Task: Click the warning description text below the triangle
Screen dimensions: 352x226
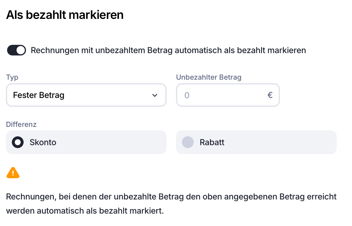Action: pos(171,204)
